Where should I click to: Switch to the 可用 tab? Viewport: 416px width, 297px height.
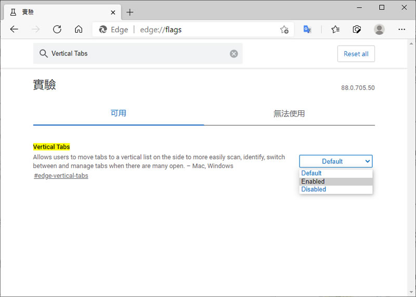click(x=119, y=113)
